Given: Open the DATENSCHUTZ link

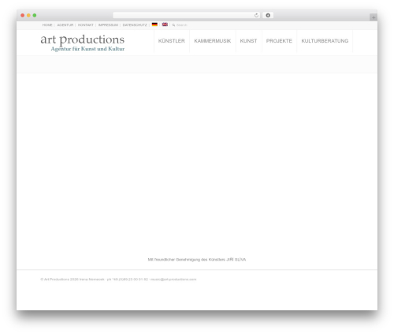Looking at the screenshot, I should tap(135, 25).
